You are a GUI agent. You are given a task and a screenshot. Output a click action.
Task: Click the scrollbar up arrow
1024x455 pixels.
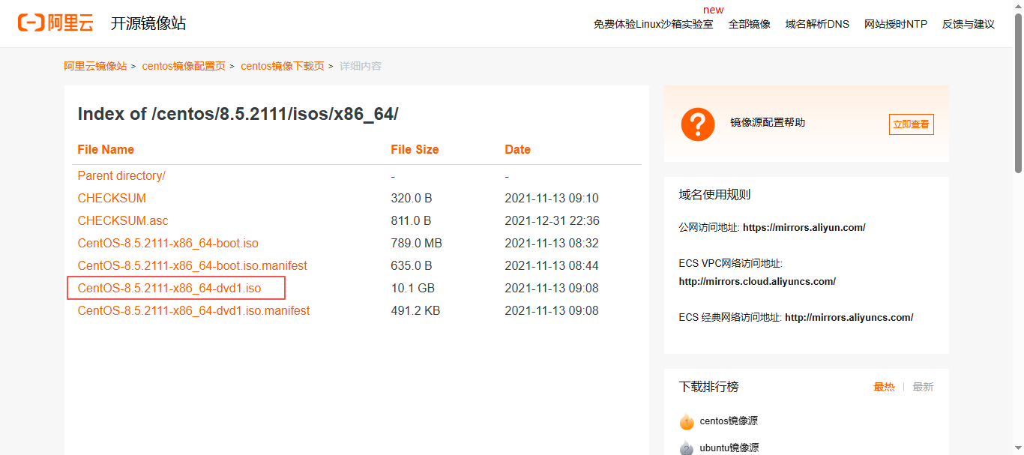click(x=1018, y=5)
